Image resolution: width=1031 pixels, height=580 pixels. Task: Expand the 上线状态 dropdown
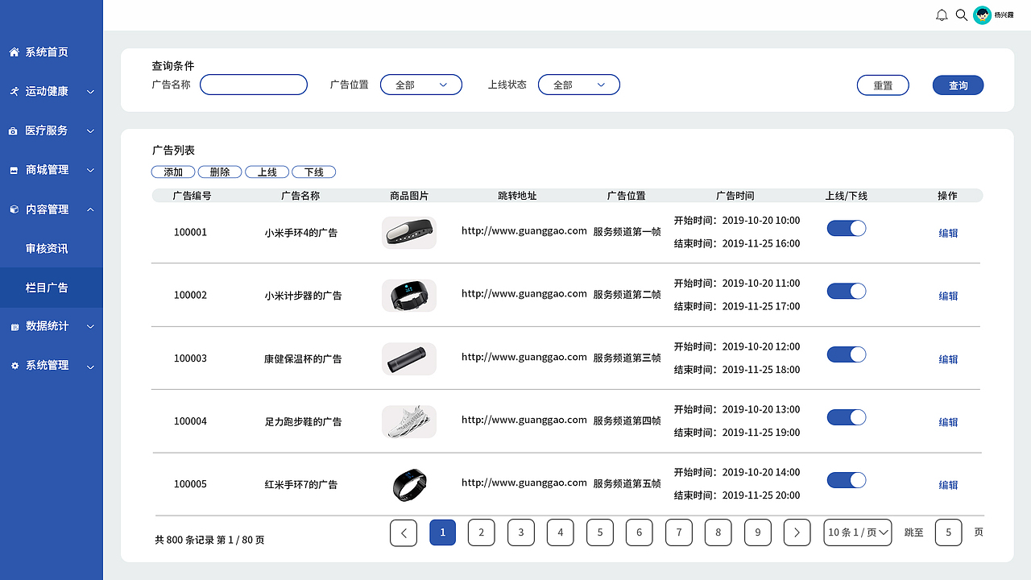pos(578,85)
